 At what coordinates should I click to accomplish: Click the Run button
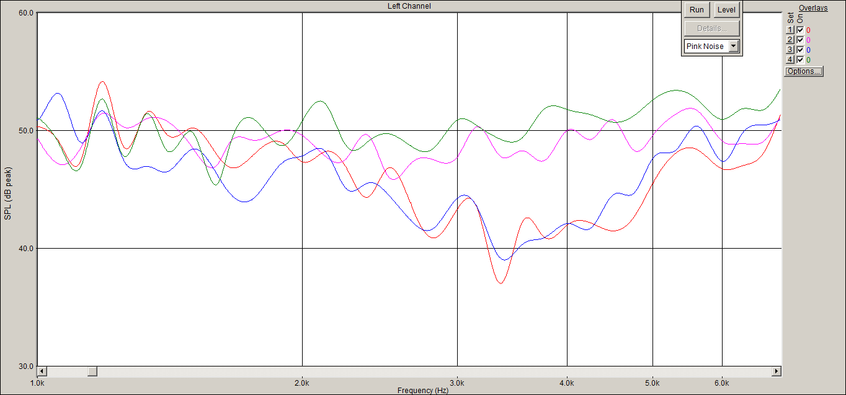click(x=697, y=10)
